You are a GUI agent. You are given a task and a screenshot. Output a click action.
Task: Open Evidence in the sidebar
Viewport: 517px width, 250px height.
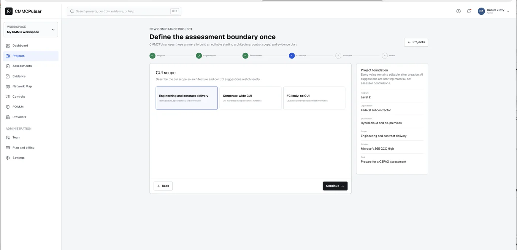[x=31, y=76]
